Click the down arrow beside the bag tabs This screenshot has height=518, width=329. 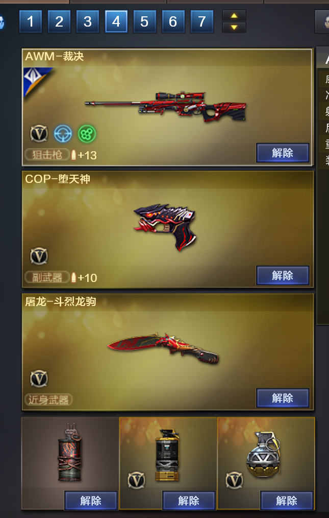(234, 28)
